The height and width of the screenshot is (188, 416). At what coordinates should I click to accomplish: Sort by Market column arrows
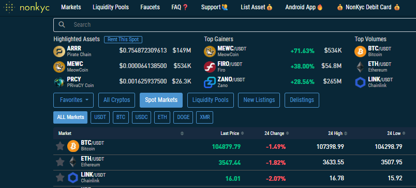tap(182, 133)
